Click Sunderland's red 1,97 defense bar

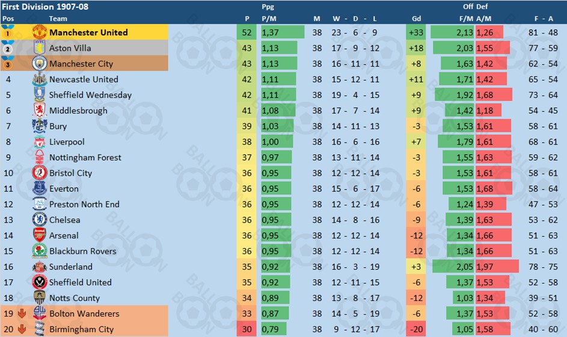497,267
